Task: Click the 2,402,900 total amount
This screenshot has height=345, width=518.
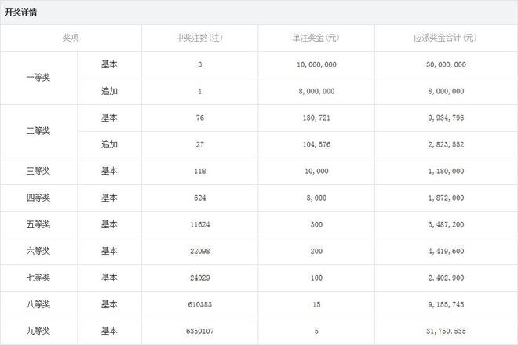Action: pos(446,278)
